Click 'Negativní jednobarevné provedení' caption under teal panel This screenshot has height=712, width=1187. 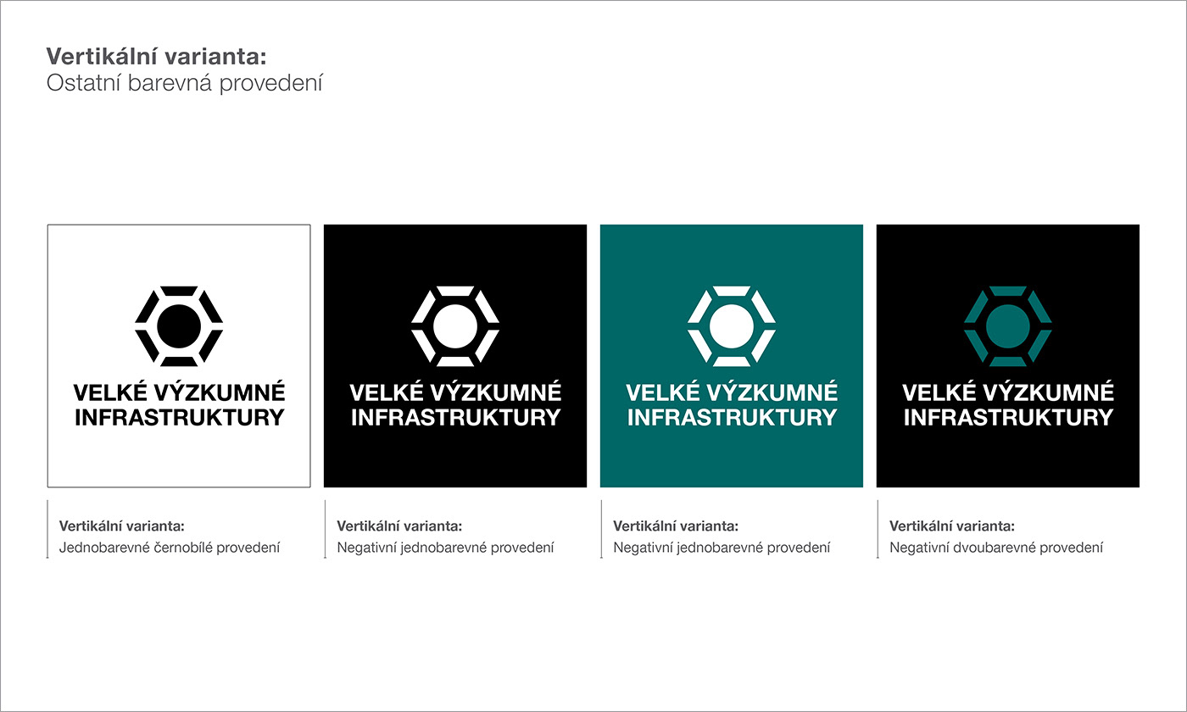[722, 548]
